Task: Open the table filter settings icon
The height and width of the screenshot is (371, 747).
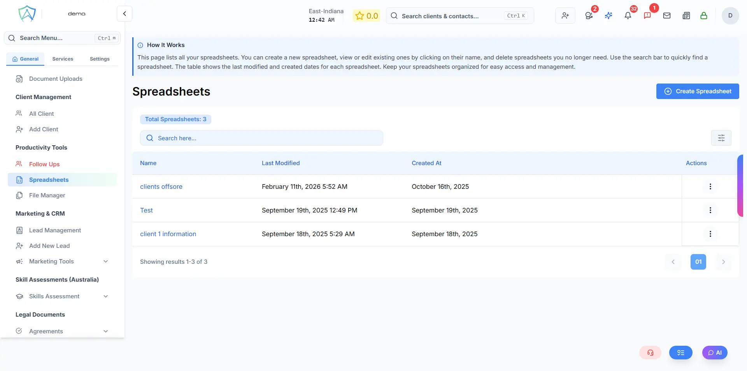Action: [x=721, y=138]
